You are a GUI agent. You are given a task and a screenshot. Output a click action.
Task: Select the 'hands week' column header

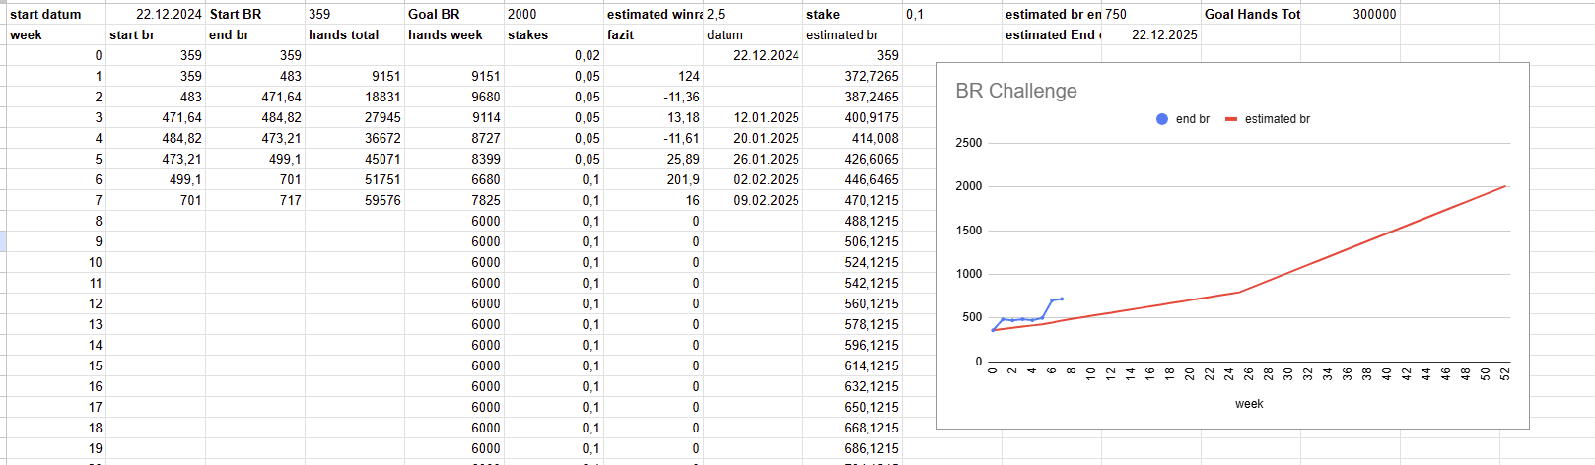point(454,34)
